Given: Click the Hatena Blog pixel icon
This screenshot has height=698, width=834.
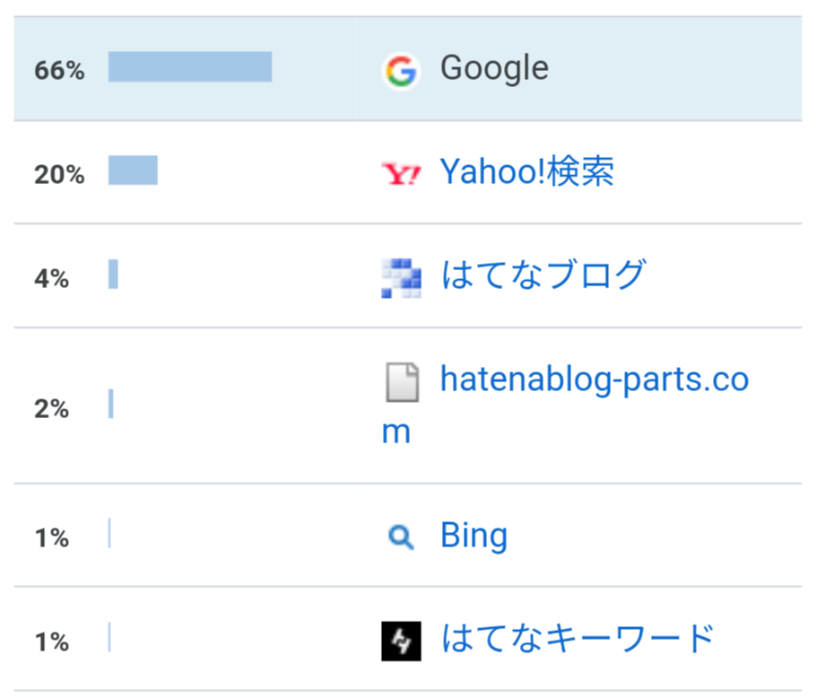Looking at the screenshot, I should (x=401, y=278).
